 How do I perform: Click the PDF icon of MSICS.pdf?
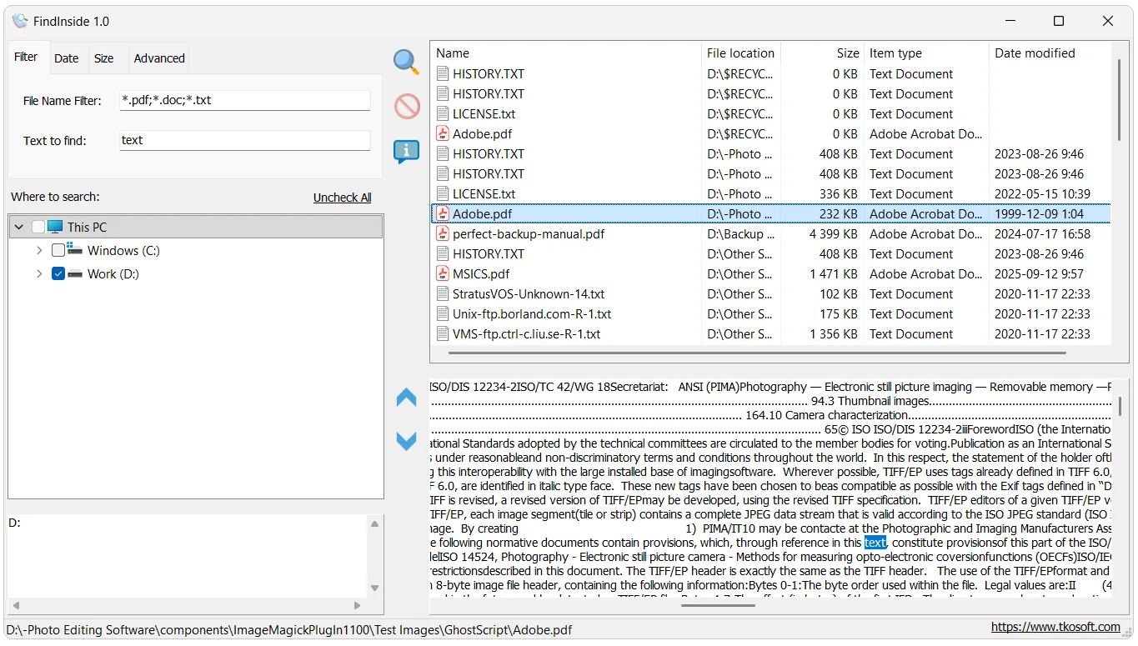point(443,273)
